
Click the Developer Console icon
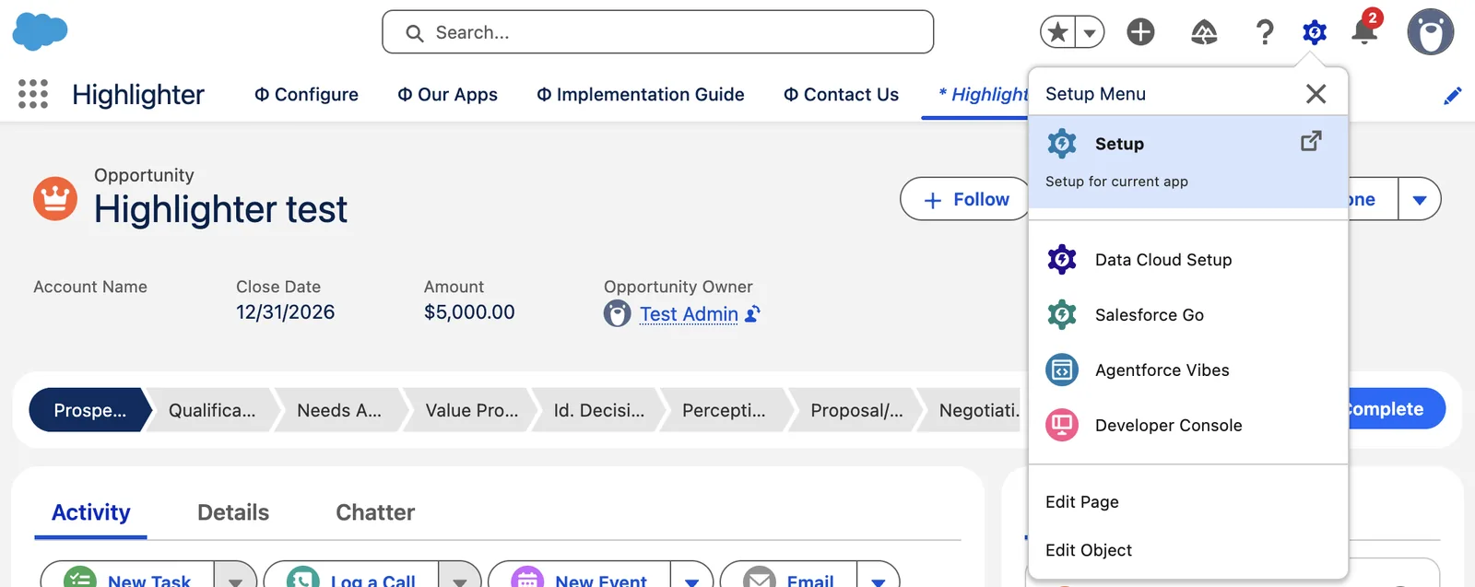point(1062,426)
